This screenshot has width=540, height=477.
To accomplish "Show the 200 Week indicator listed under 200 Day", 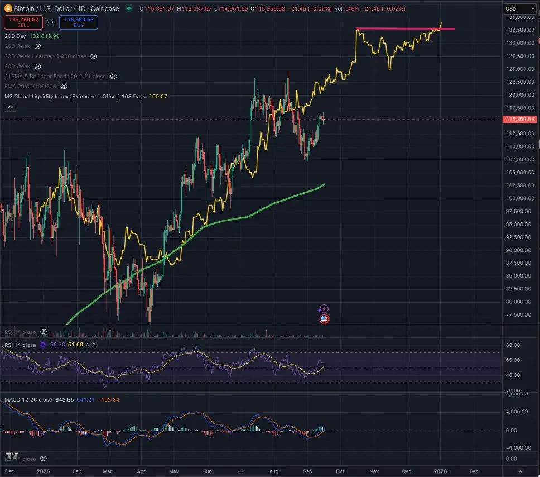I will click(x=38, y=46).
